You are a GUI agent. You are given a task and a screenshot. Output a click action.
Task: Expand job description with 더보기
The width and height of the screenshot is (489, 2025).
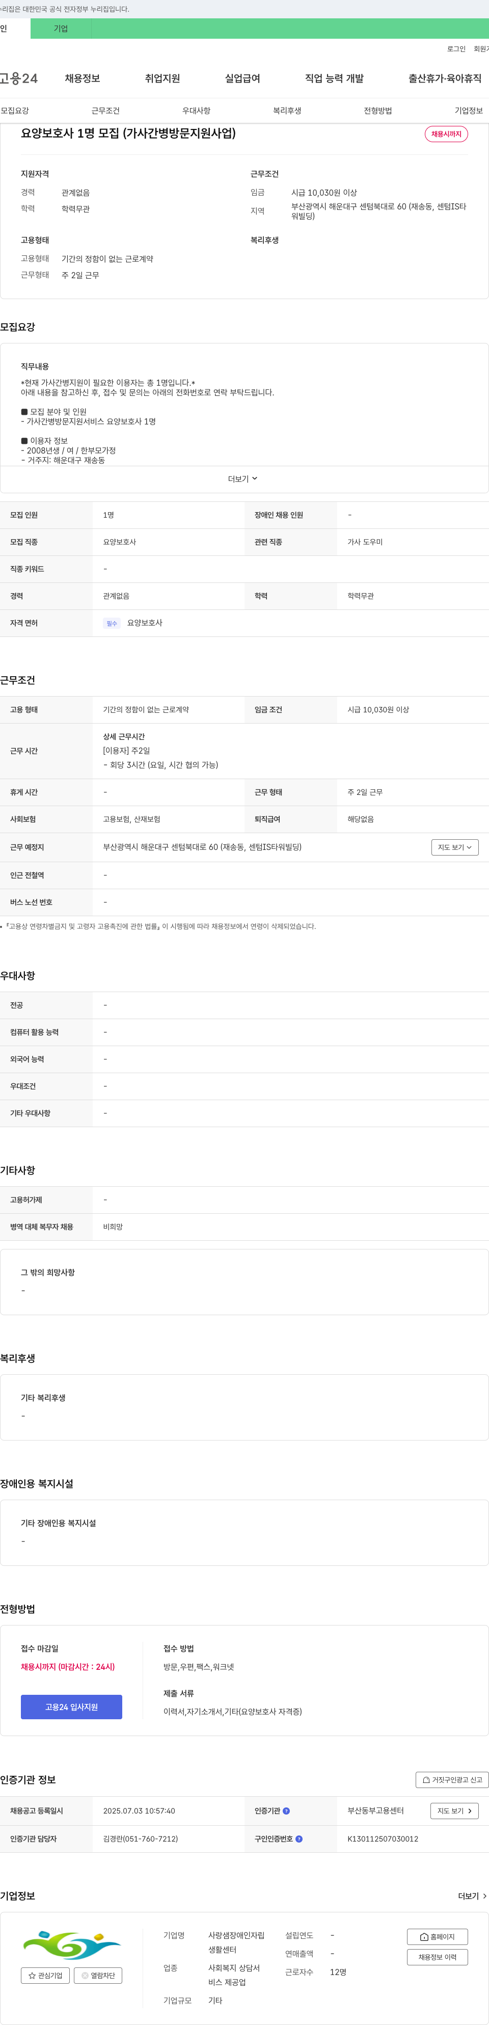pyautogui.click(x=243, y=479)
